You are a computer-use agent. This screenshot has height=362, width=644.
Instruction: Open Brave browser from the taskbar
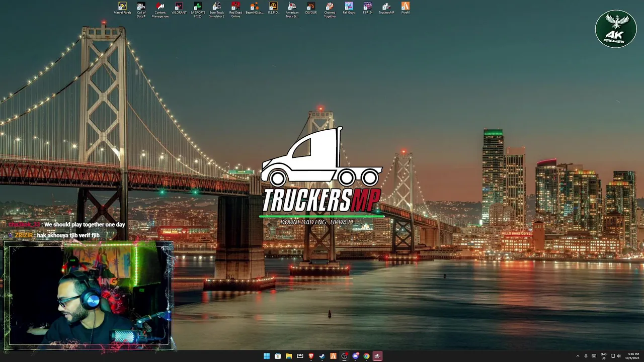pyautogui.click(x=311, y=356)
